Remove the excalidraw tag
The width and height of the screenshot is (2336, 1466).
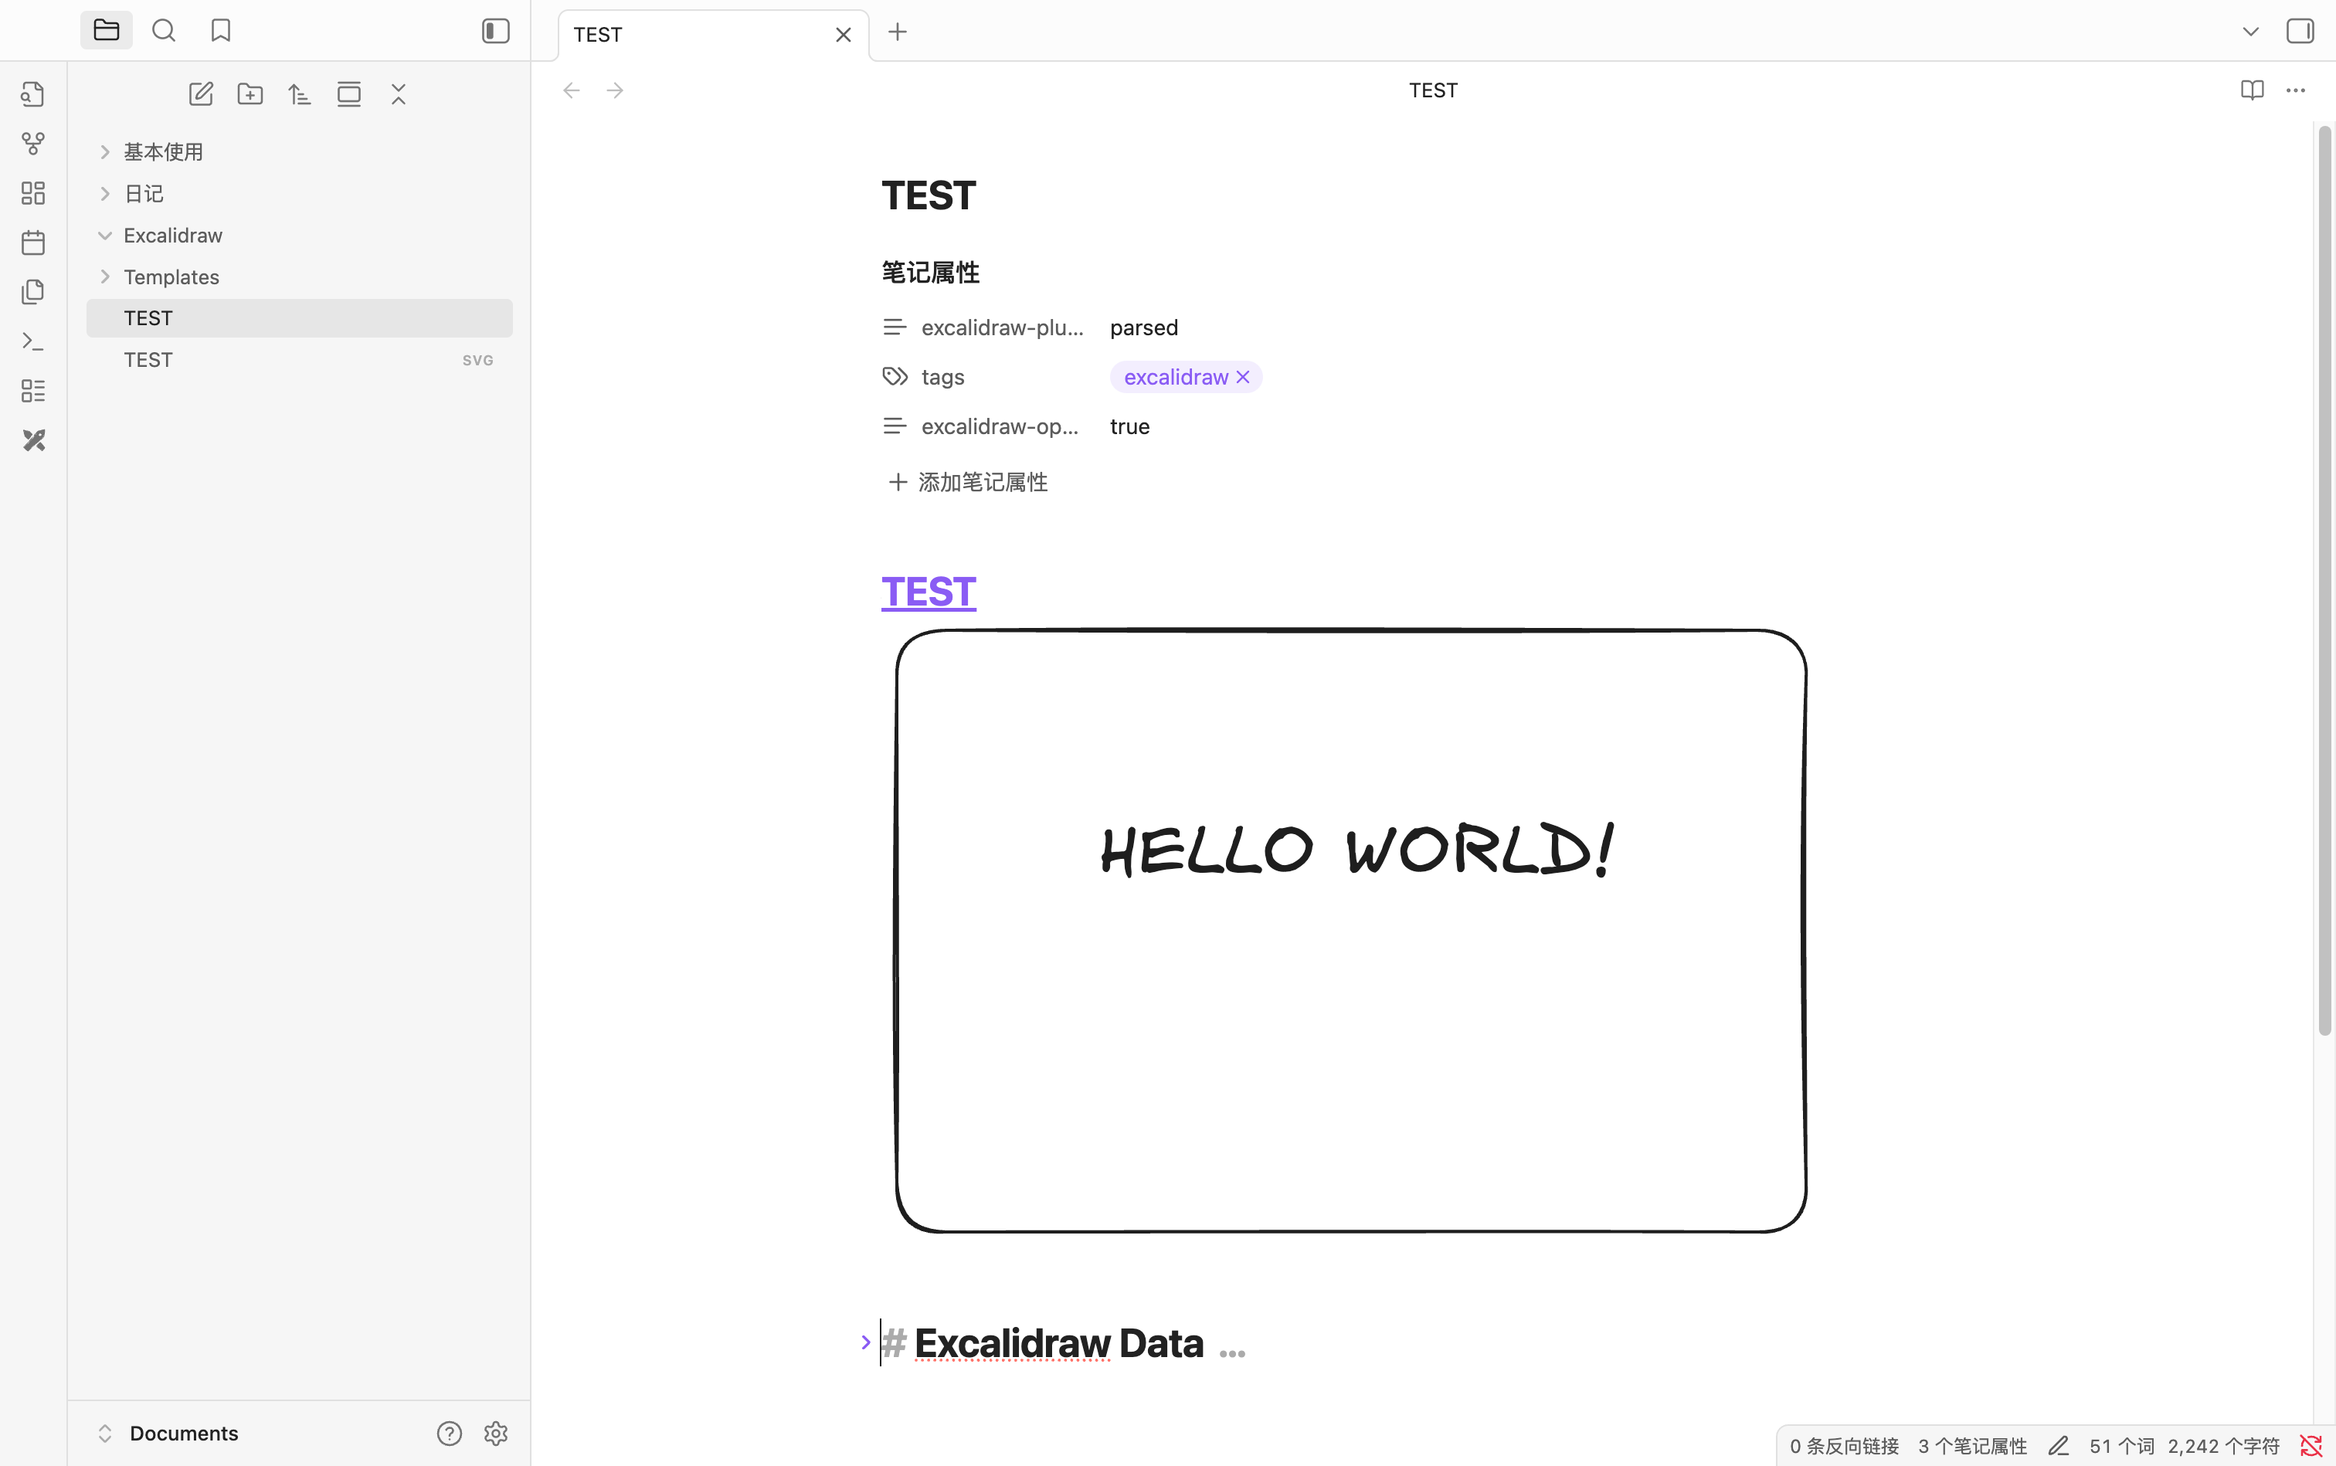click(x=1243, y=377)
